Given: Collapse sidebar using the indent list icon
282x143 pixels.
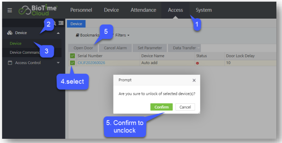Looking at the screenshot, I should (x=61, y=23).
